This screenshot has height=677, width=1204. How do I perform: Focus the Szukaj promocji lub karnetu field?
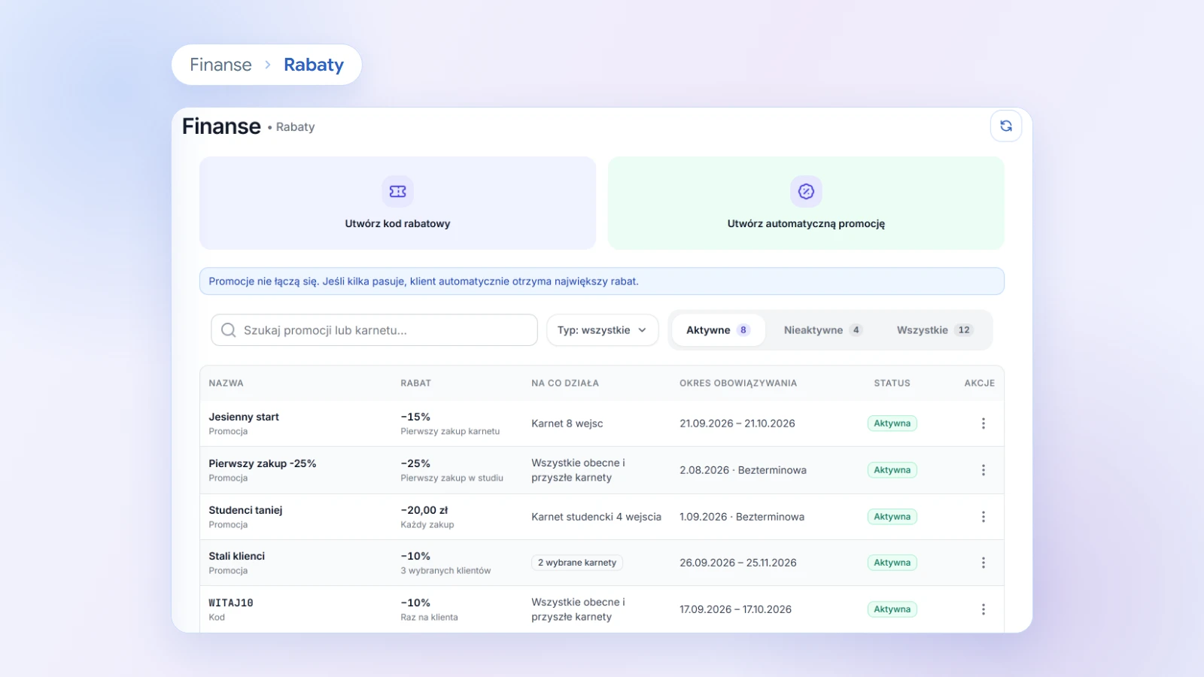(374, 330)
